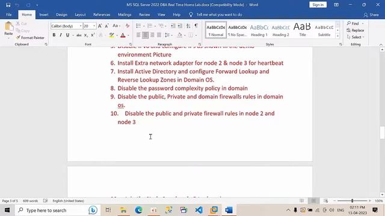Viewport: 385px width, 216px height.
Task: Increase font size with Grow Font
Action: click(x=100, y=26)
